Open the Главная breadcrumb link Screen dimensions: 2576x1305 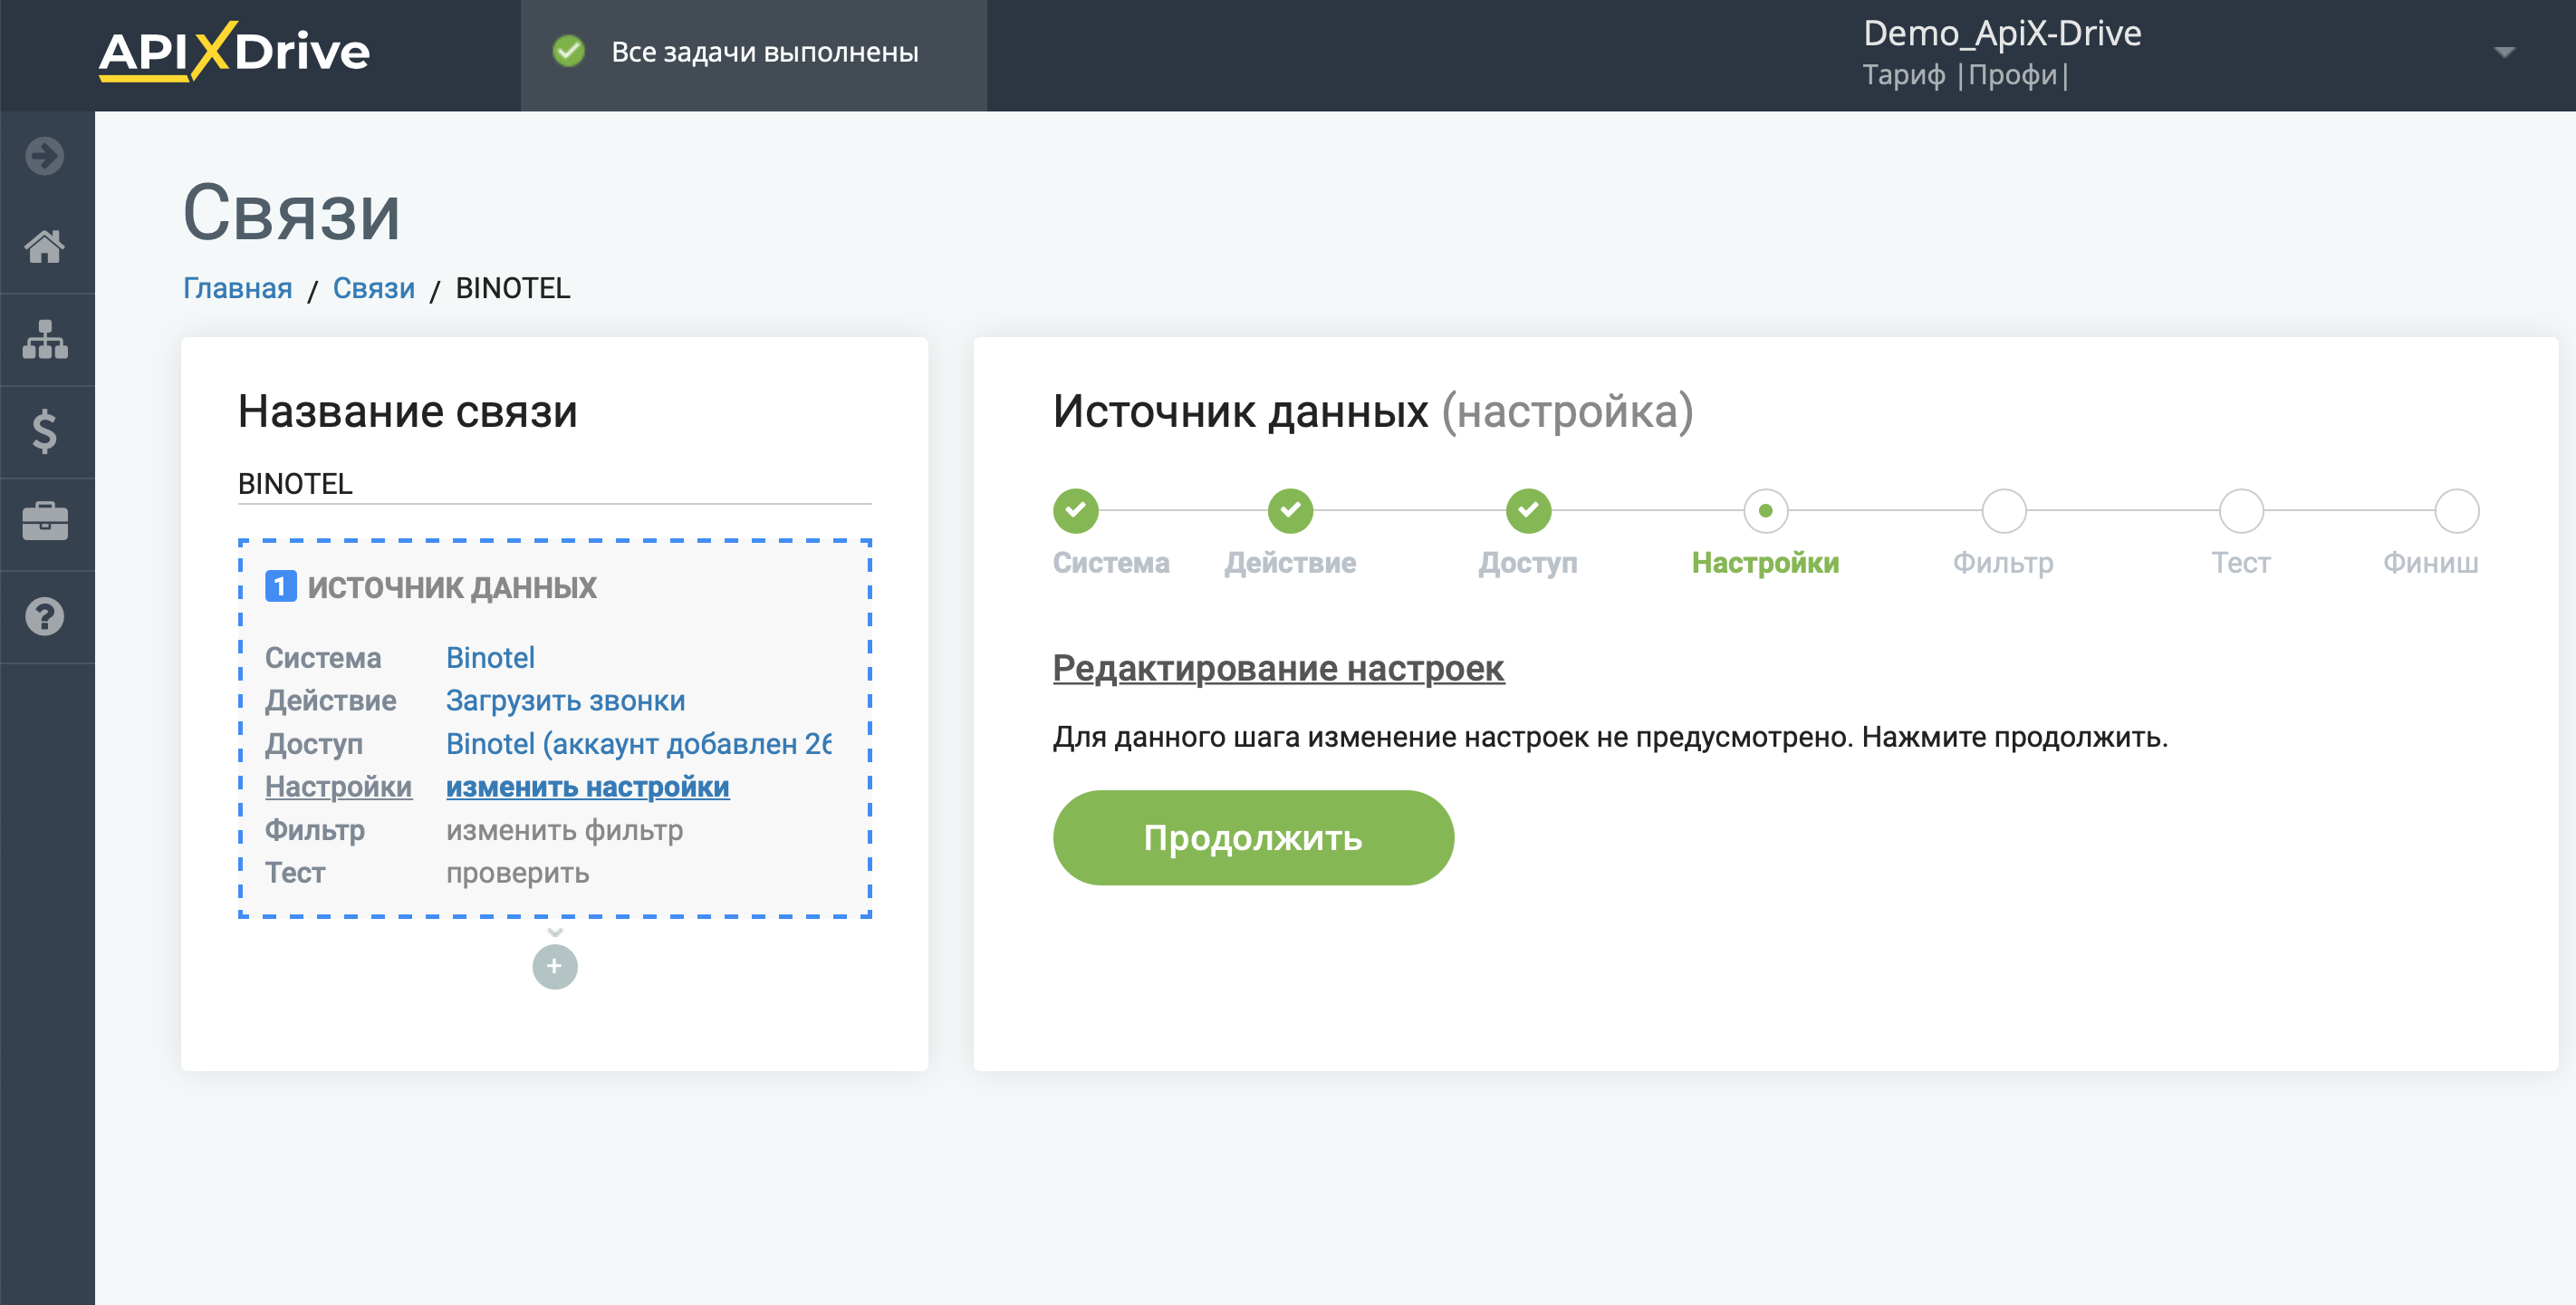coord(237,288)
